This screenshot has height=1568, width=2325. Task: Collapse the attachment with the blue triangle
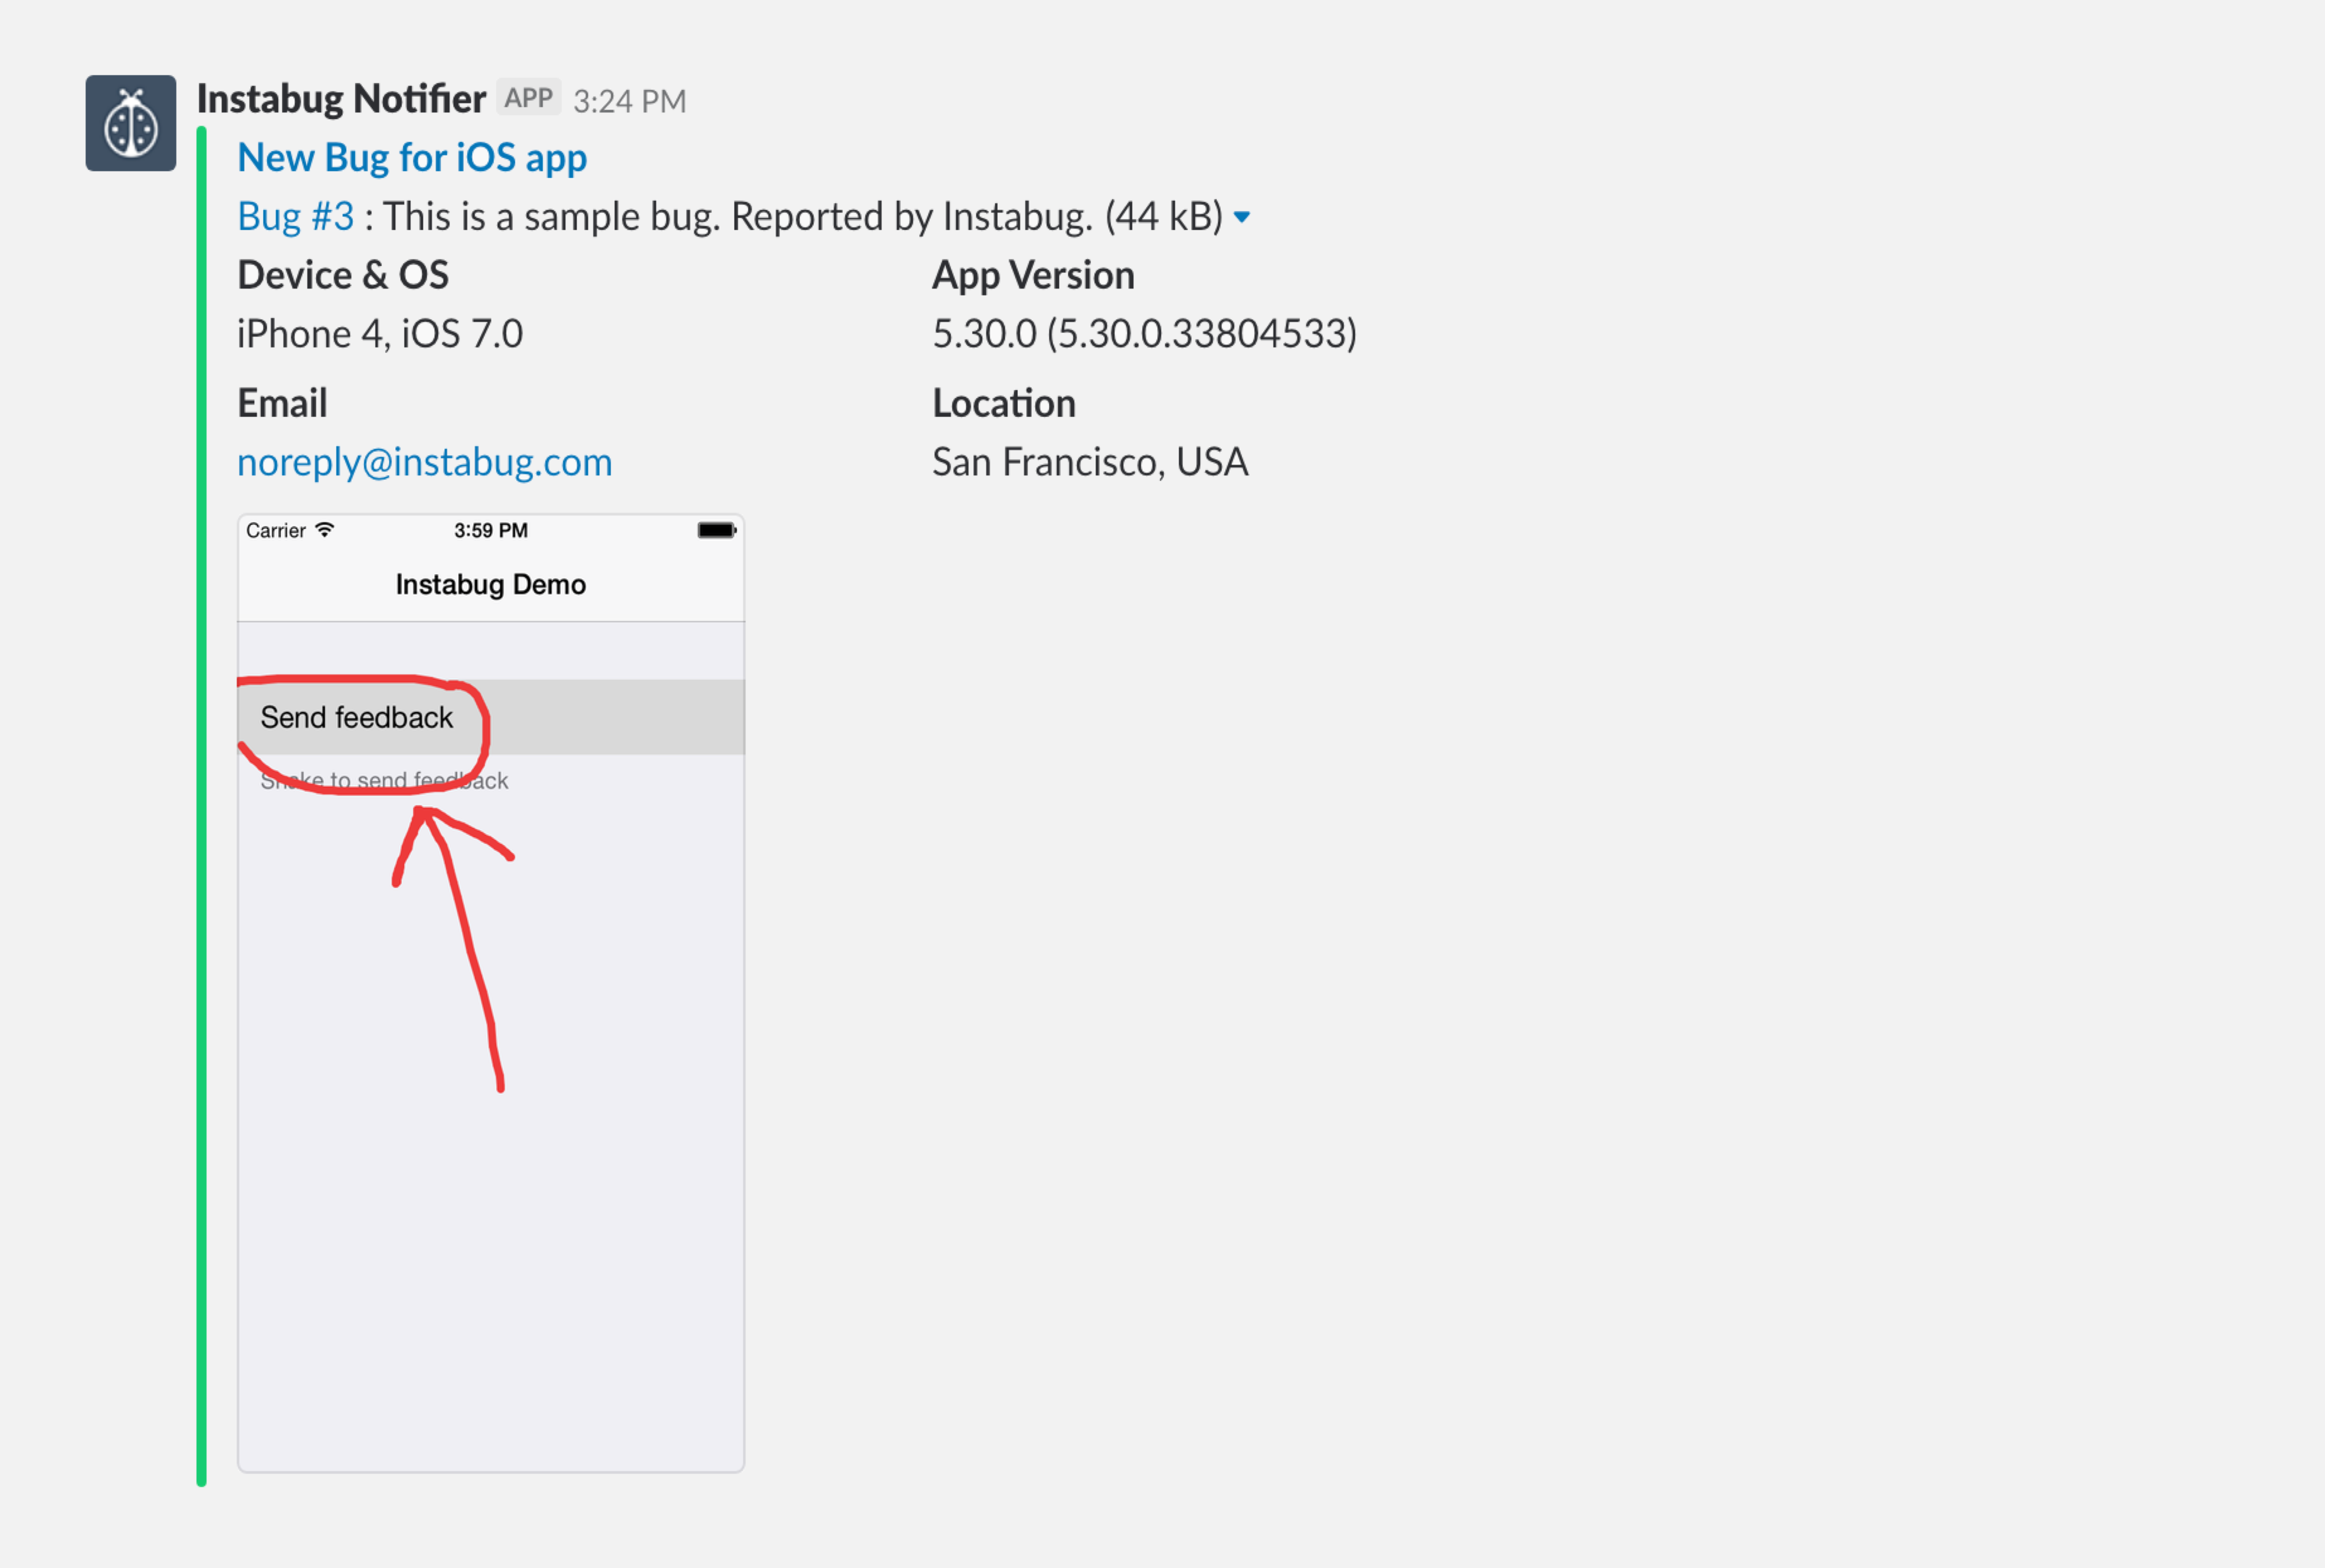pyautogui.click(x=1241, y=217)
